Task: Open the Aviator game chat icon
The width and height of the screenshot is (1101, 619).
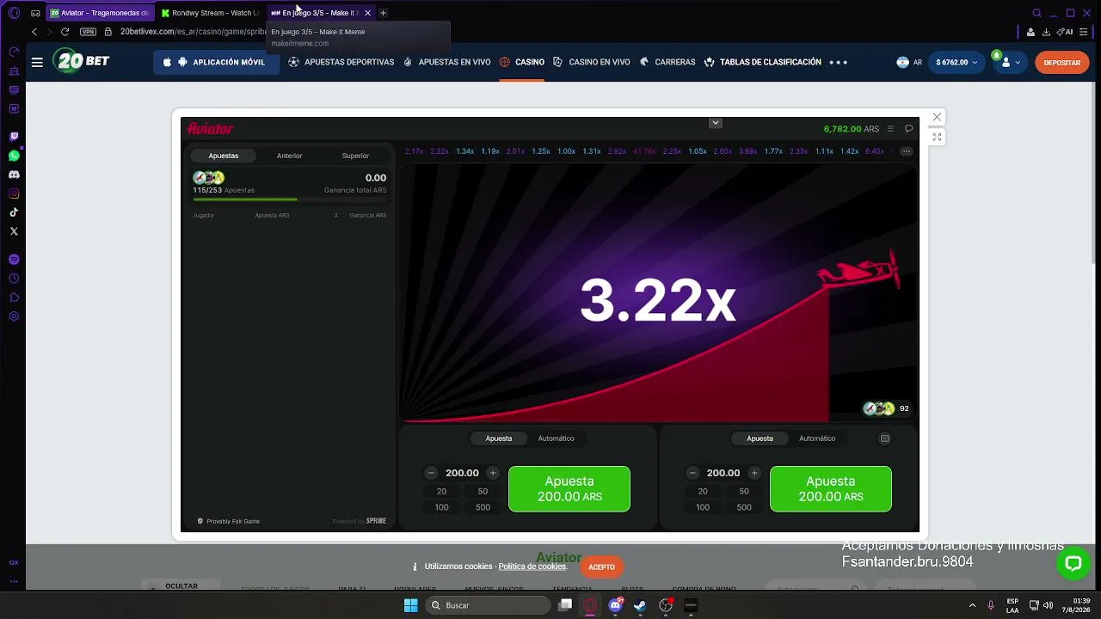Action: (908, 129)
